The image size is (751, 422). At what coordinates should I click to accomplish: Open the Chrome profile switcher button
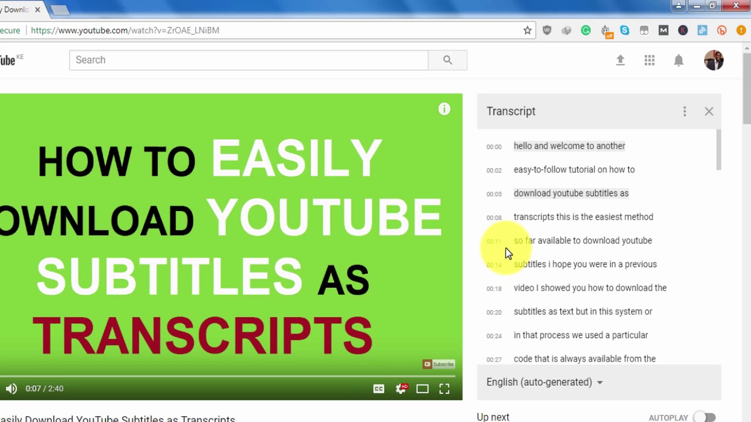coord(679,6)
